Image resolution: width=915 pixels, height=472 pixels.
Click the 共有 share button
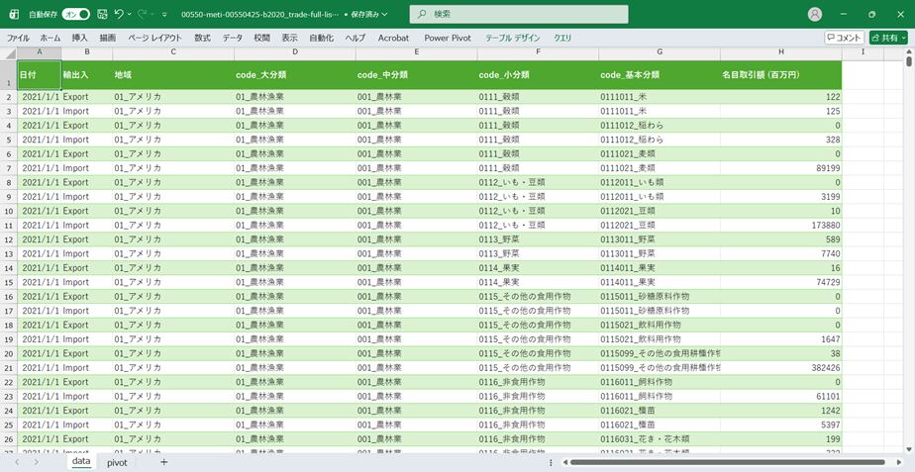click(x=888, y=38)
